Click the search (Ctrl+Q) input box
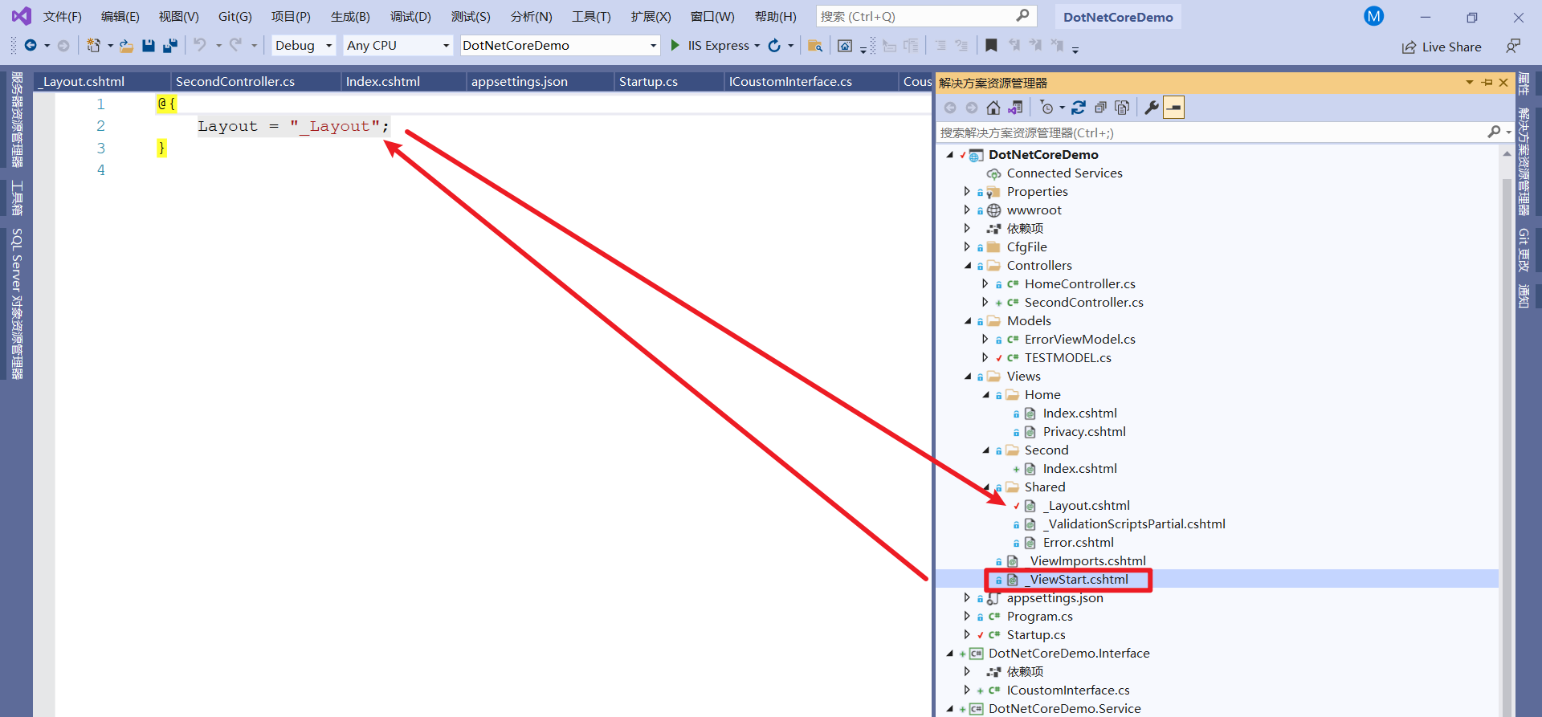 point(926,16)
